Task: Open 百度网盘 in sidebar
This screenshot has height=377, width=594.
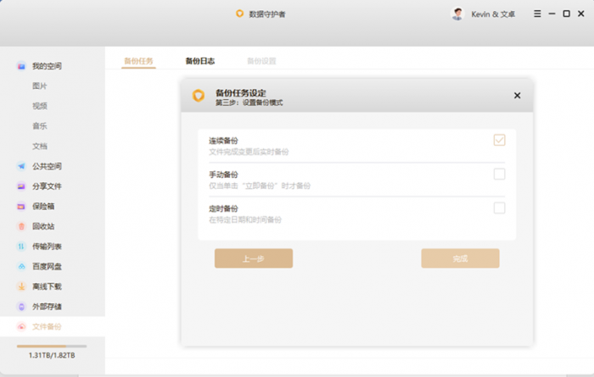Action: coord(46,266)
